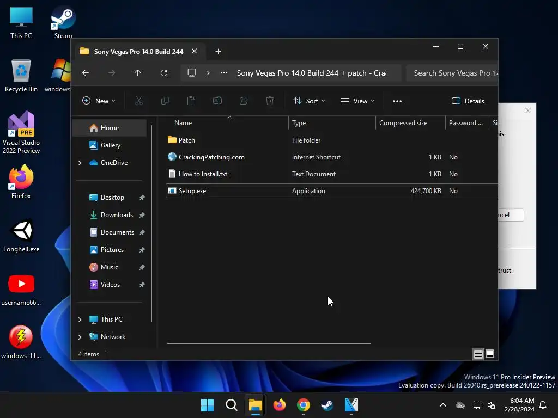Open the notifications bell
Screen dimensions: 558x418
[x=543, y=405]
